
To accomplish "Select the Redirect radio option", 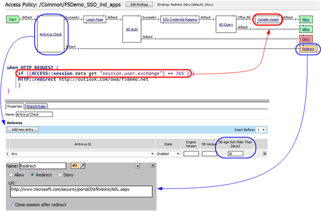I will point(33,175).
